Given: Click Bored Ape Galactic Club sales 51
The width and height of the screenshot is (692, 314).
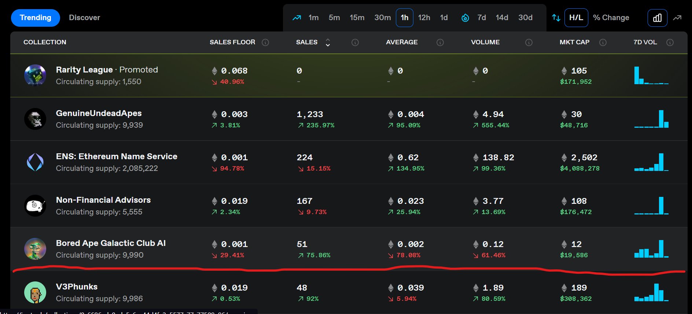Looking at the screenshot, I should coord(302,244).
